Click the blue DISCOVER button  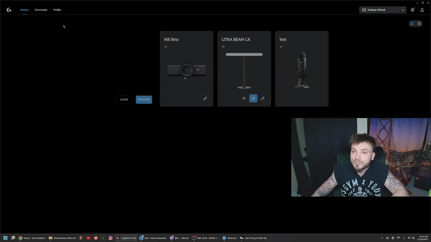point(144,99)
